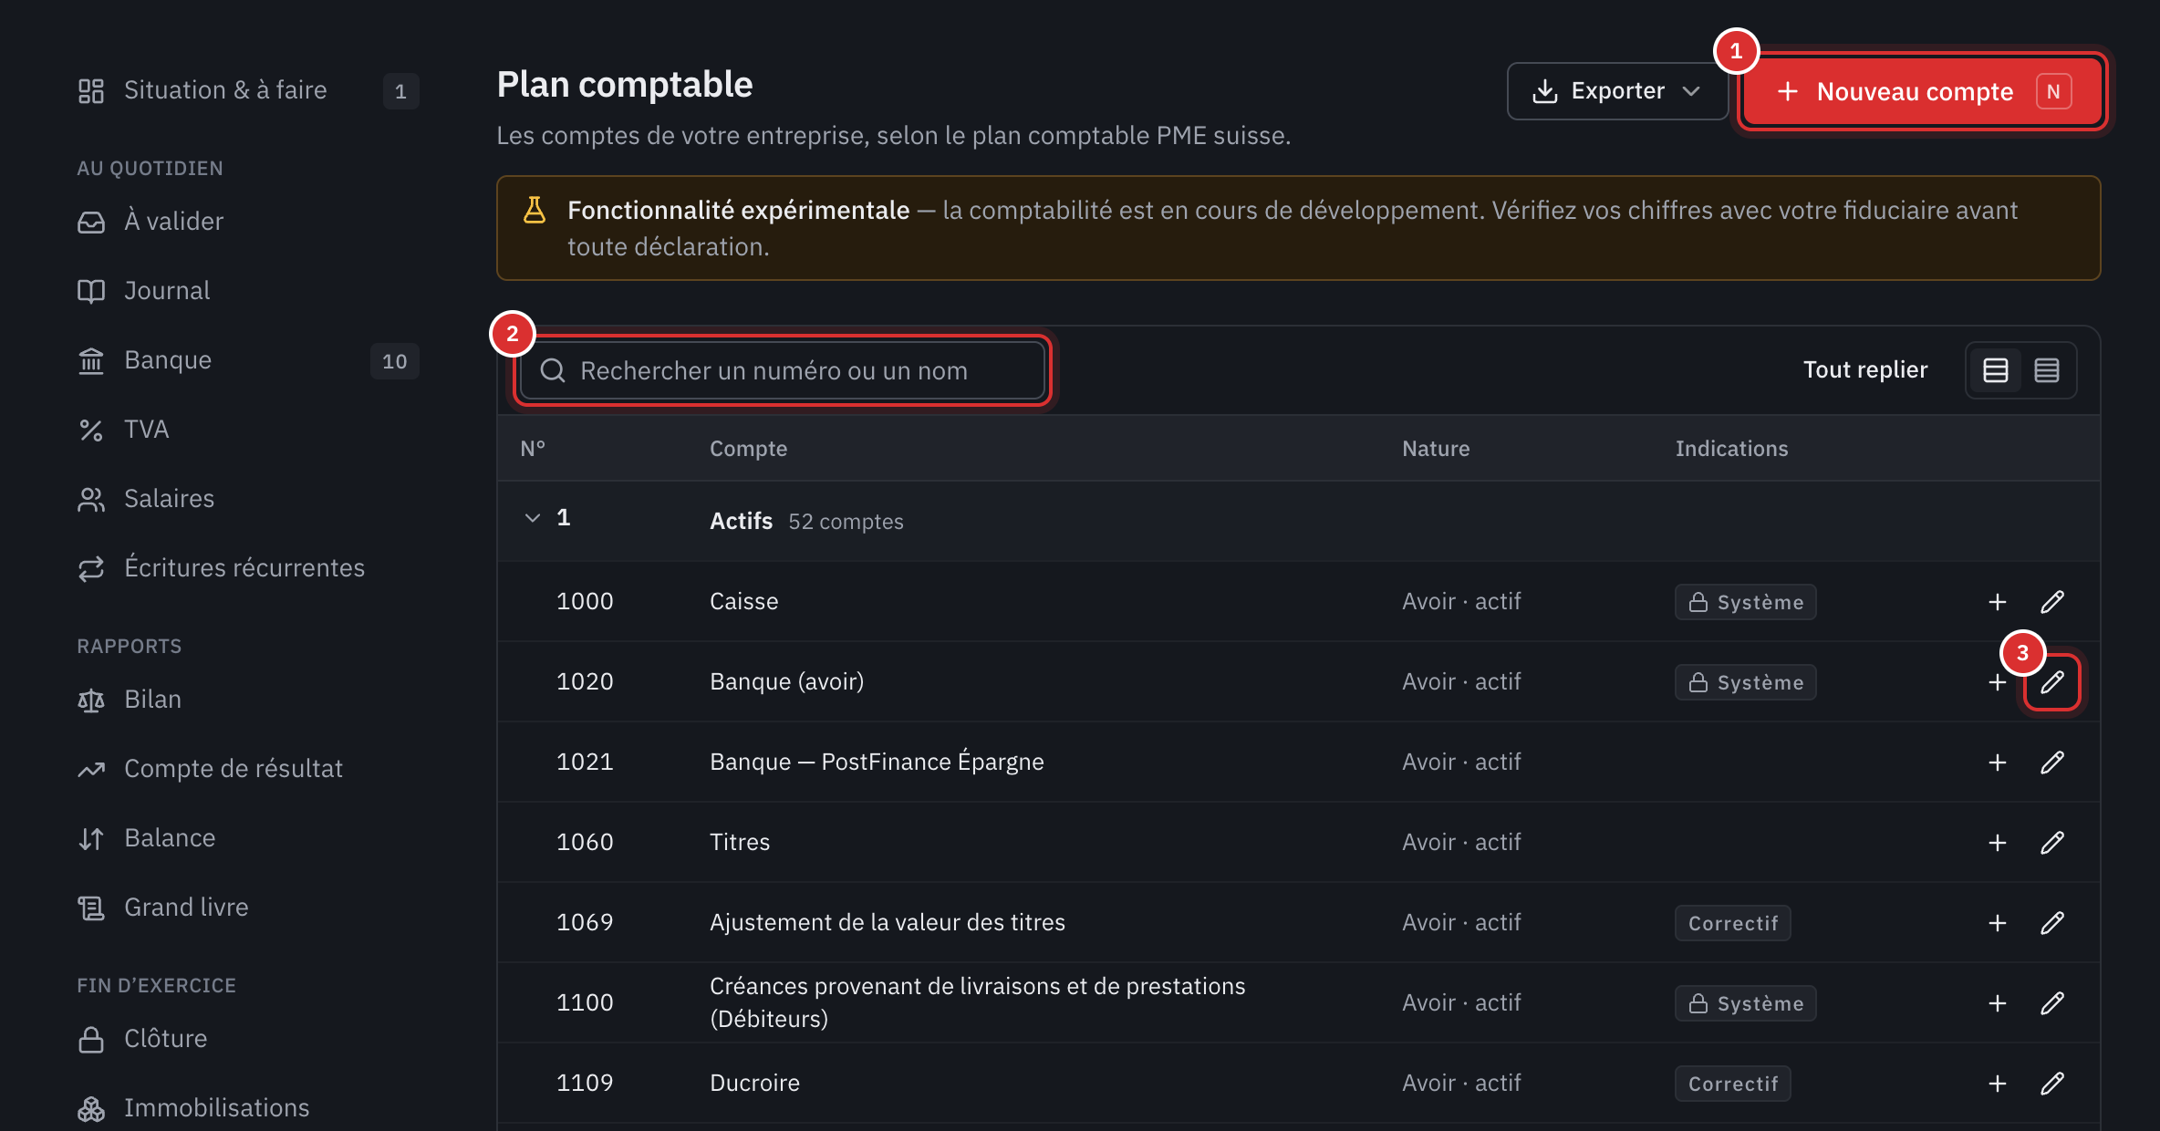The width and height of the screenshot is (2160, 1131).
Task: Click the Indications column header
Action: click(x=1731, y=448)
